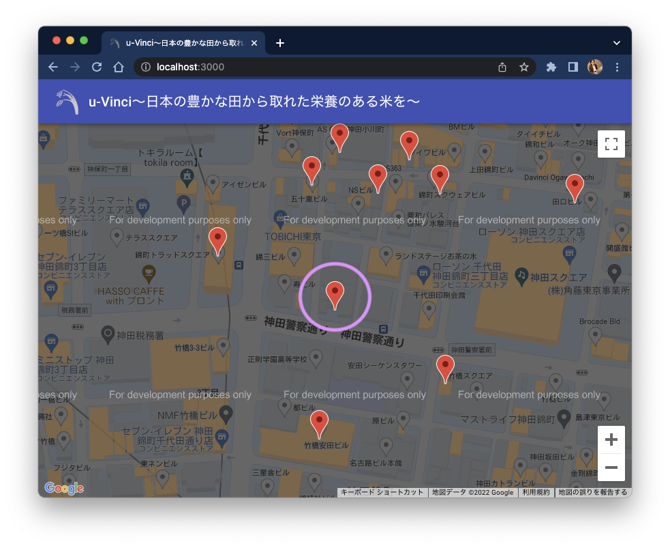Click the ランドステージお茶の水 pin
This screenshot has width=670, height=548.
point(386,255)
